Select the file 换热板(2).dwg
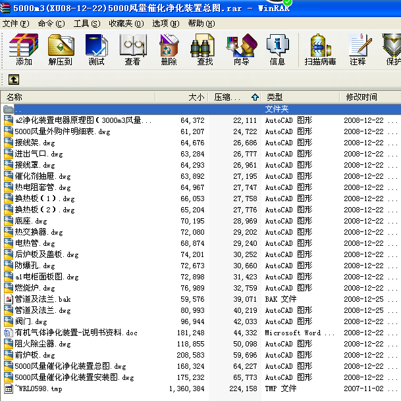 (x=45, y=210)
